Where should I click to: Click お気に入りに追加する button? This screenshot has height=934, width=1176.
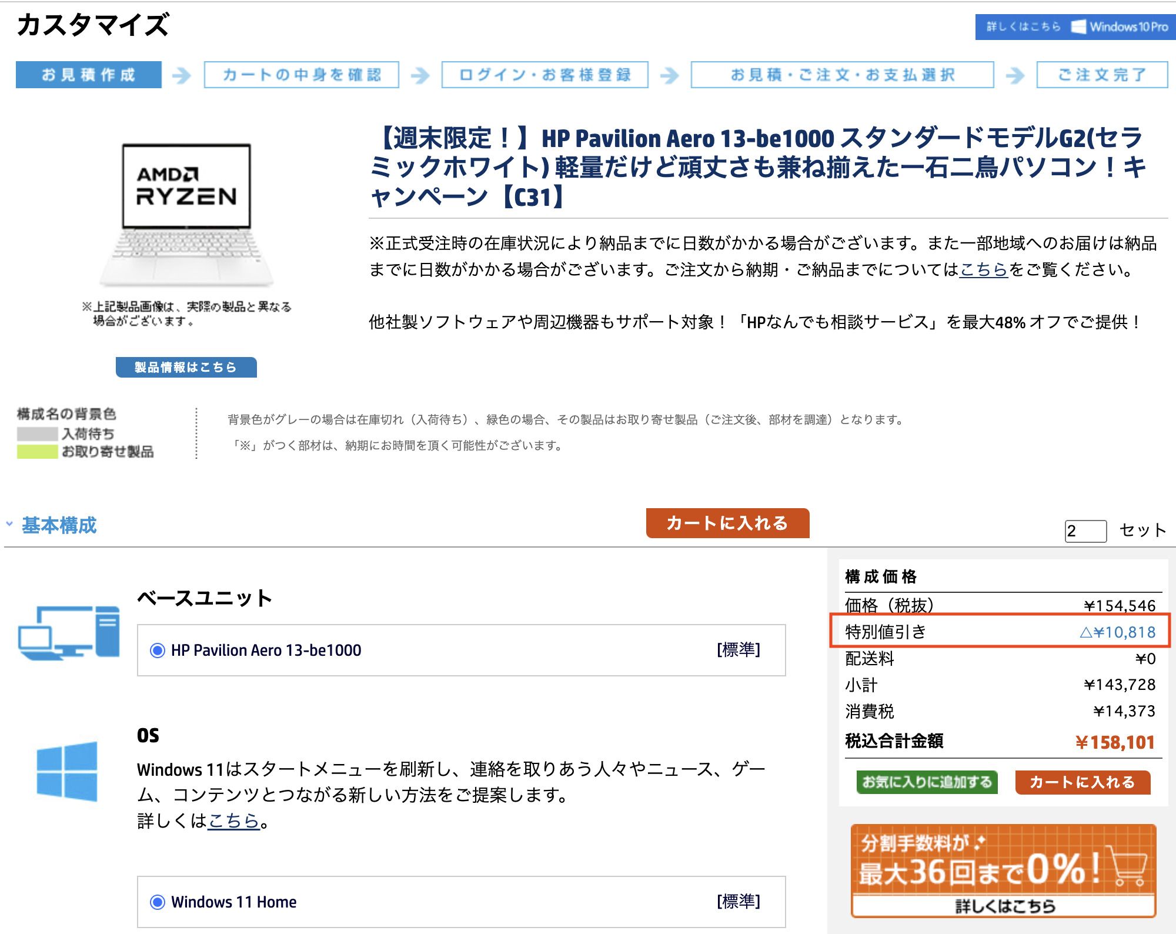[927, 782]
